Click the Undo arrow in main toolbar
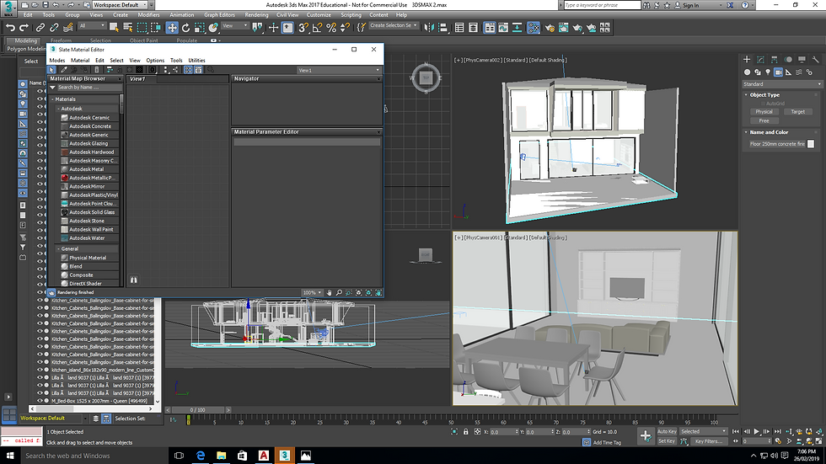 (10, 27)
